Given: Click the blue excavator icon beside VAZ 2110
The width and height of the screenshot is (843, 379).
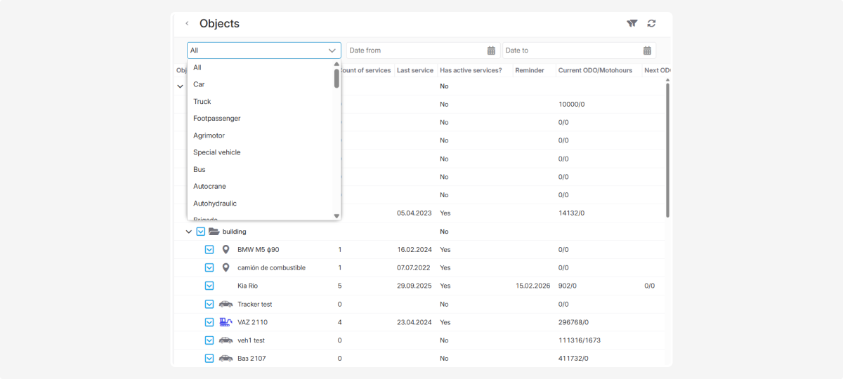Looking at the screenshot, I should tap(226, 322).
